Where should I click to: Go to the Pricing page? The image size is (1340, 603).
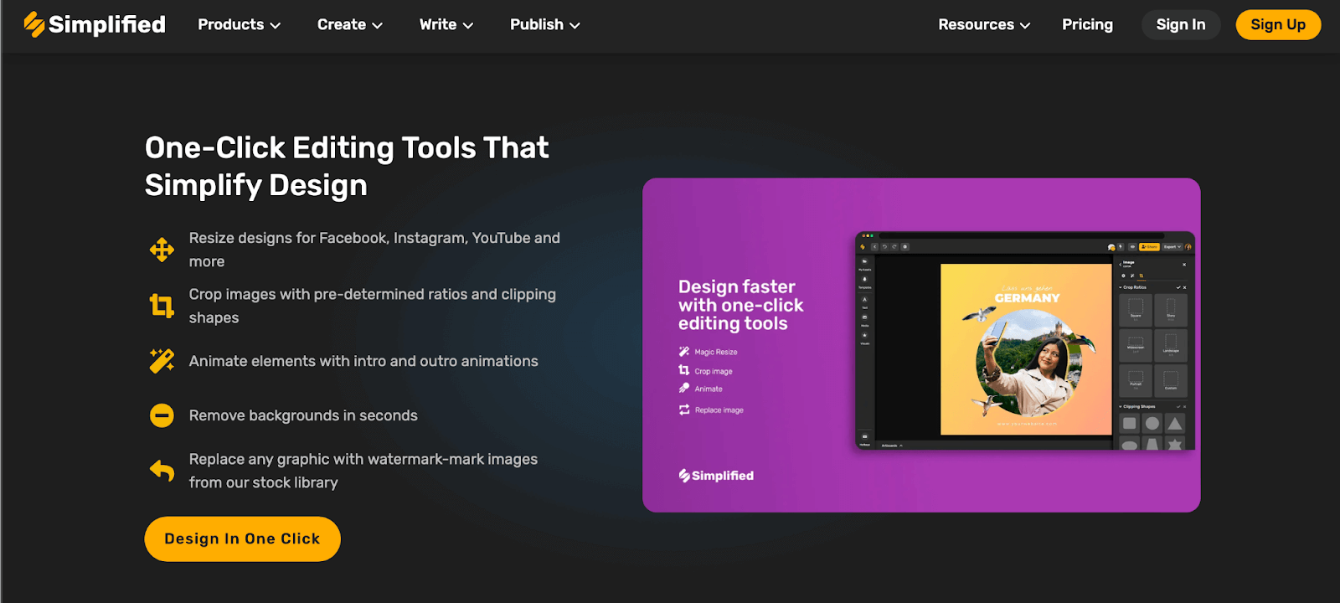point(1087,24)
